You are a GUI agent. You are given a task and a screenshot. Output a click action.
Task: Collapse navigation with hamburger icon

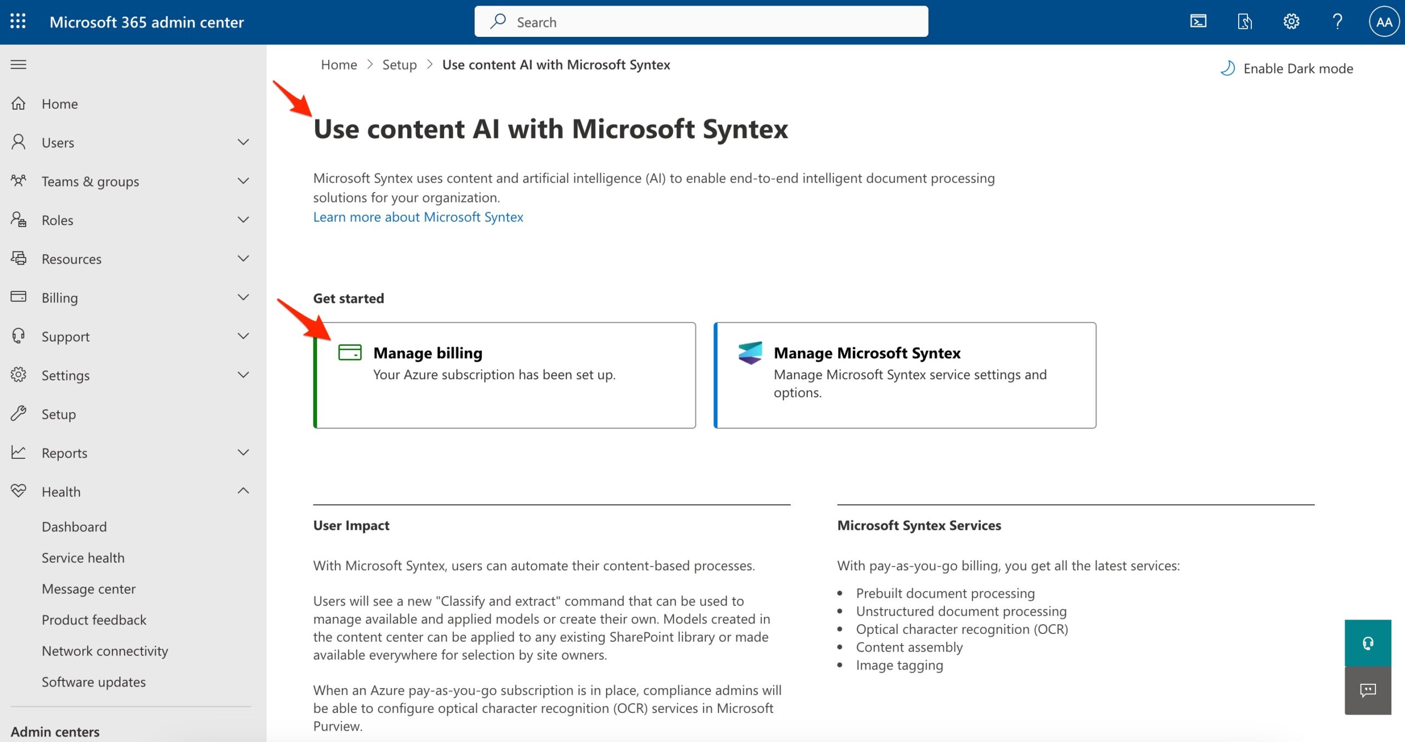tap(19, 64)
